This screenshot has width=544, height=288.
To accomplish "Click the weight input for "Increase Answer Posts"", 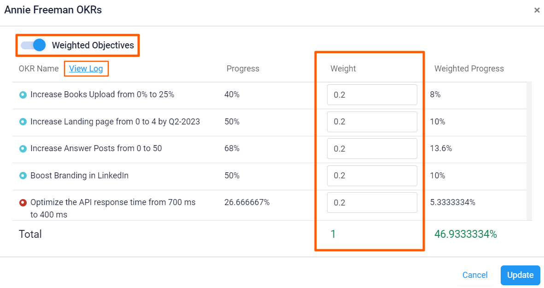I will [372, 148].
